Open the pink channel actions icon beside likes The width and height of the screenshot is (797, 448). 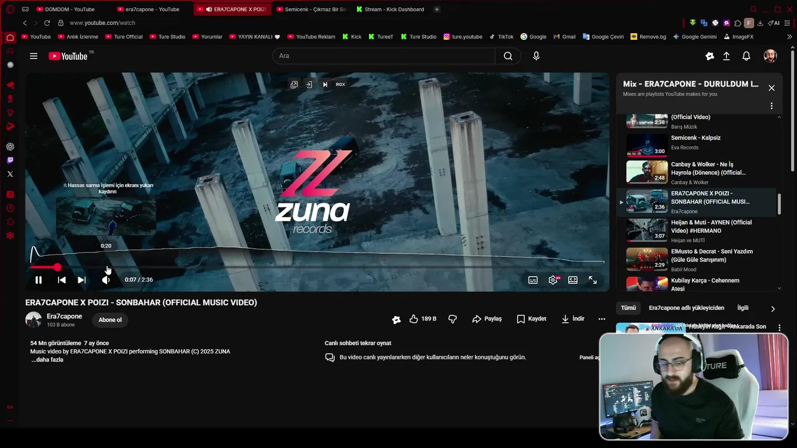click(396, 319)
